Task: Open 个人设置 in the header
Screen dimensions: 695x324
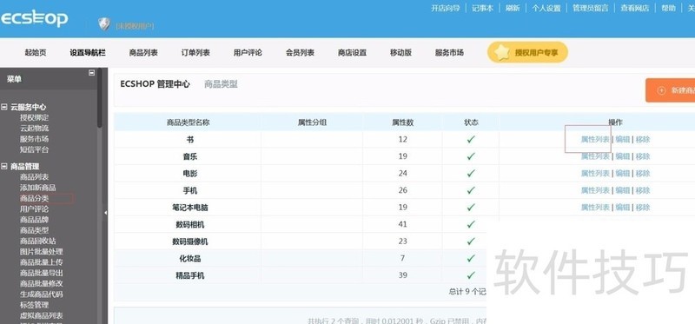Action: click(x=546, y=8)
